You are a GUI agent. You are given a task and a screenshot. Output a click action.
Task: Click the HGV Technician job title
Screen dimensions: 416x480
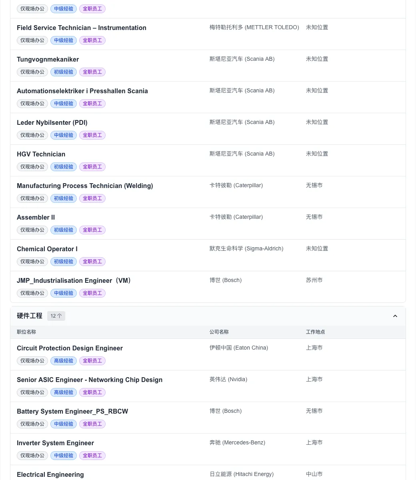pos(41,154)
